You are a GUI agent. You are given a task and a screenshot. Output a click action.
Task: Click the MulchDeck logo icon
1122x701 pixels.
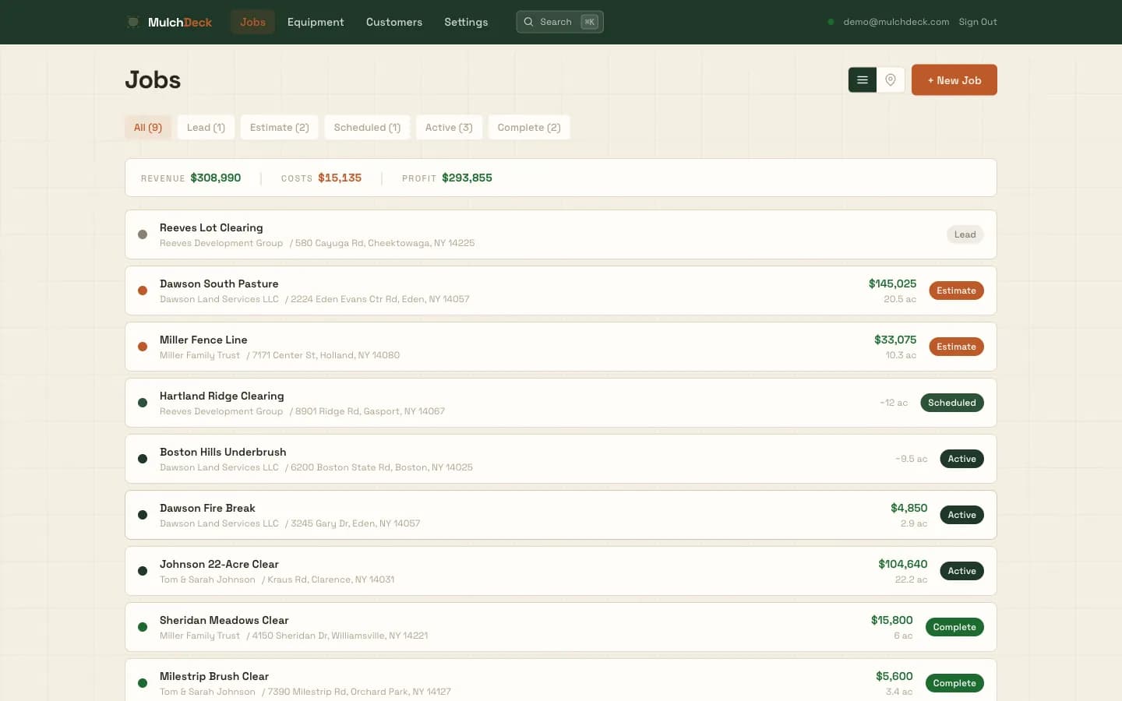point(133,22)
